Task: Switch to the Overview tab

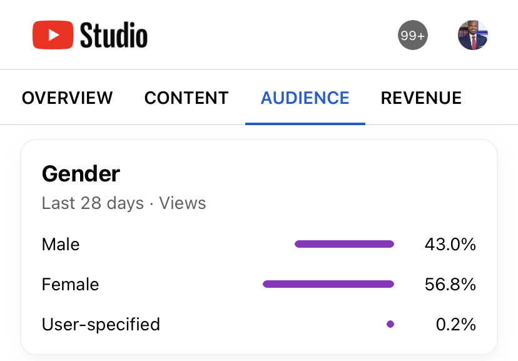Action: click(67, 98)
